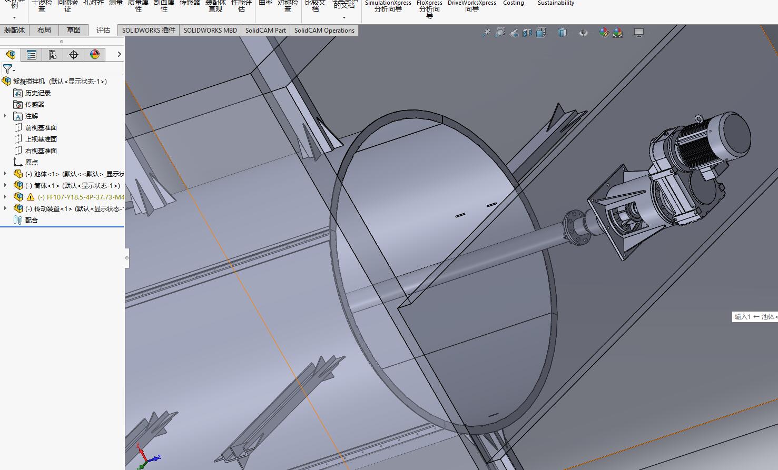Click the Costing button

click(514, 3)
